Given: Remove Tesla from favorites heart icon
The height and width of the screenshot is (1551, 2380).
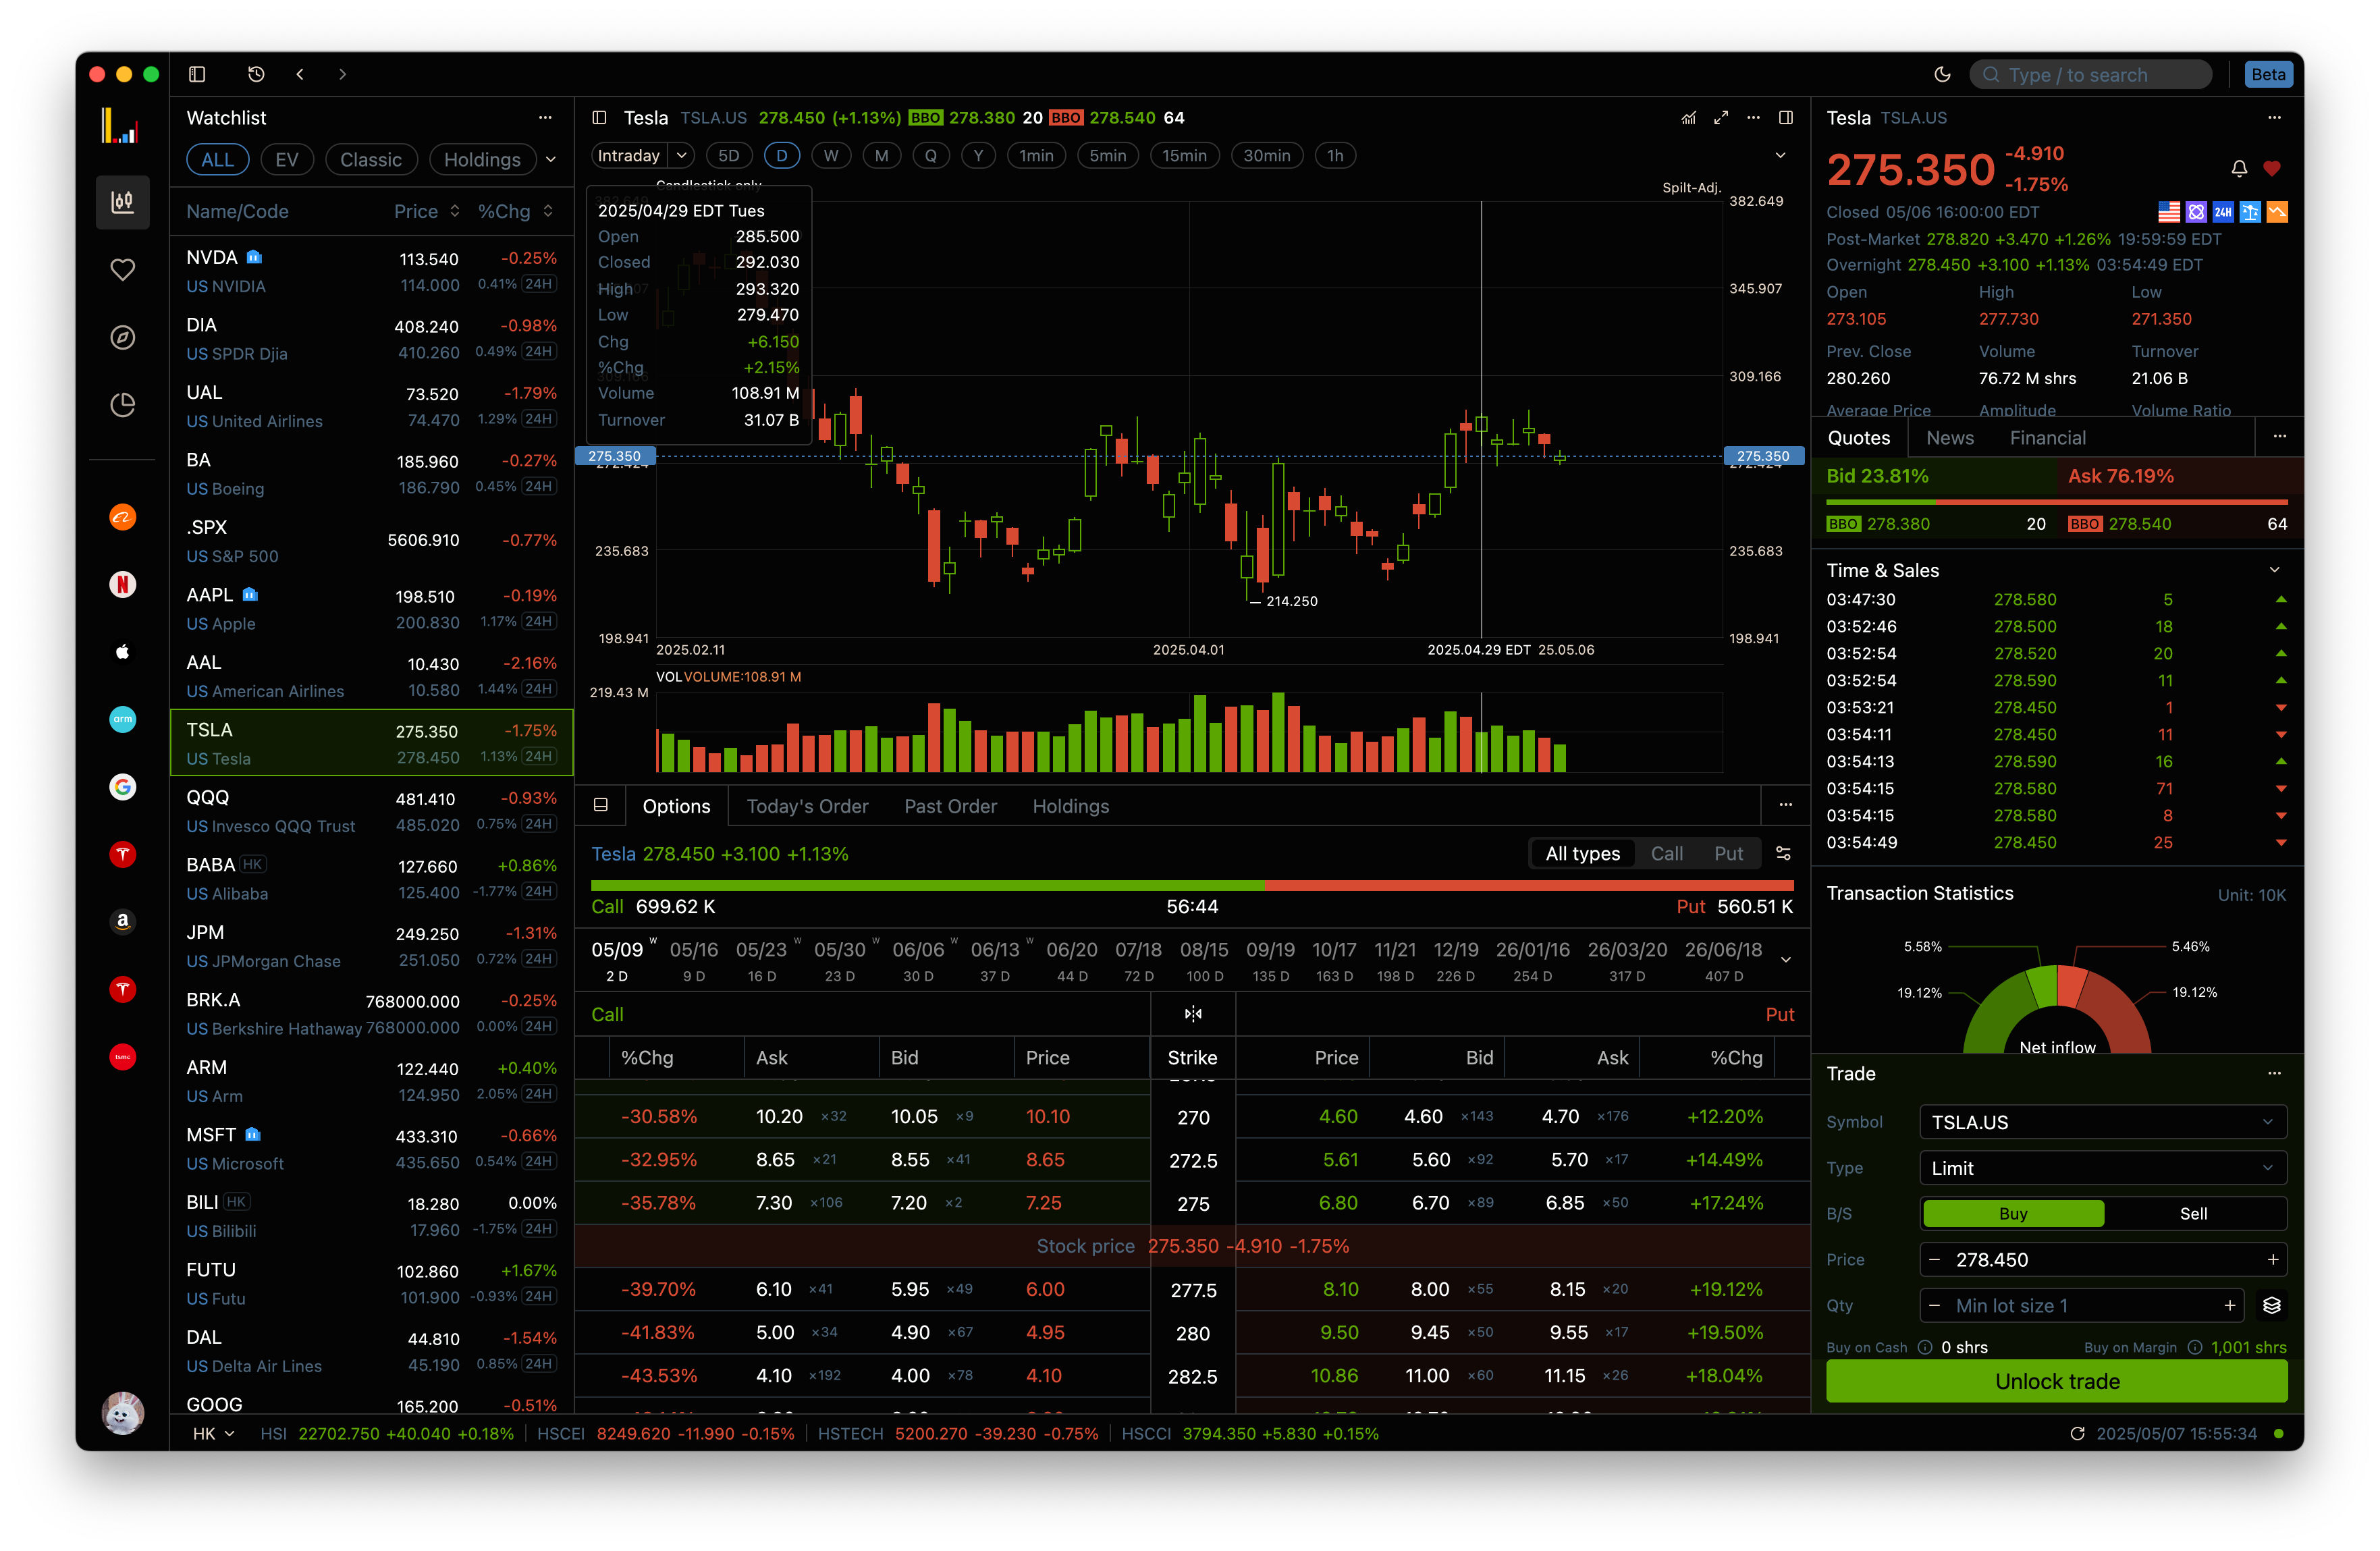Looking at the screenshot, I should (x=2272, y=168).
